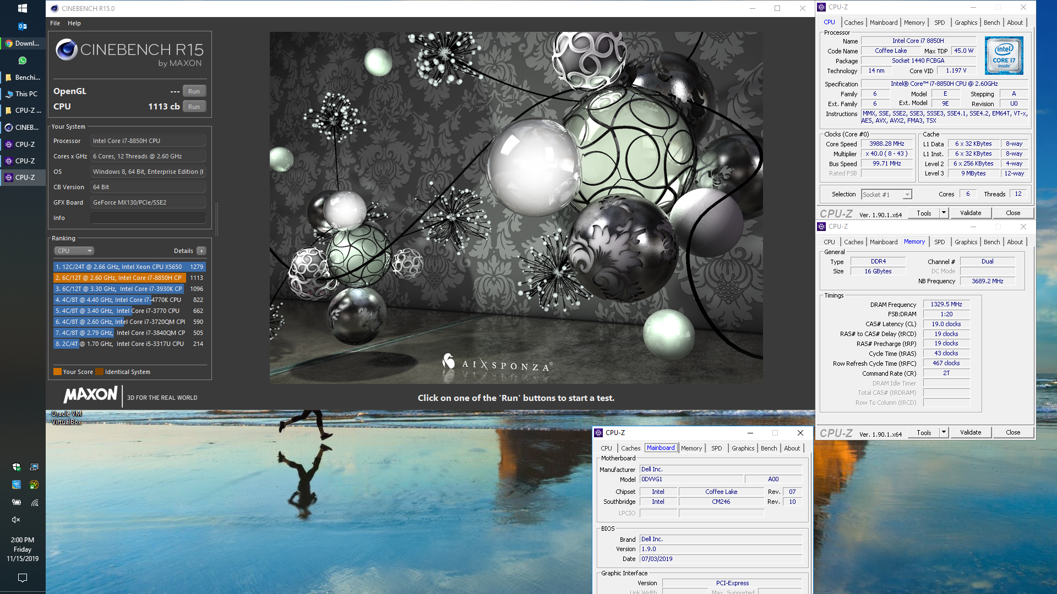
Task: Click the rendered scene image in Cinebench
Action: 516,207
